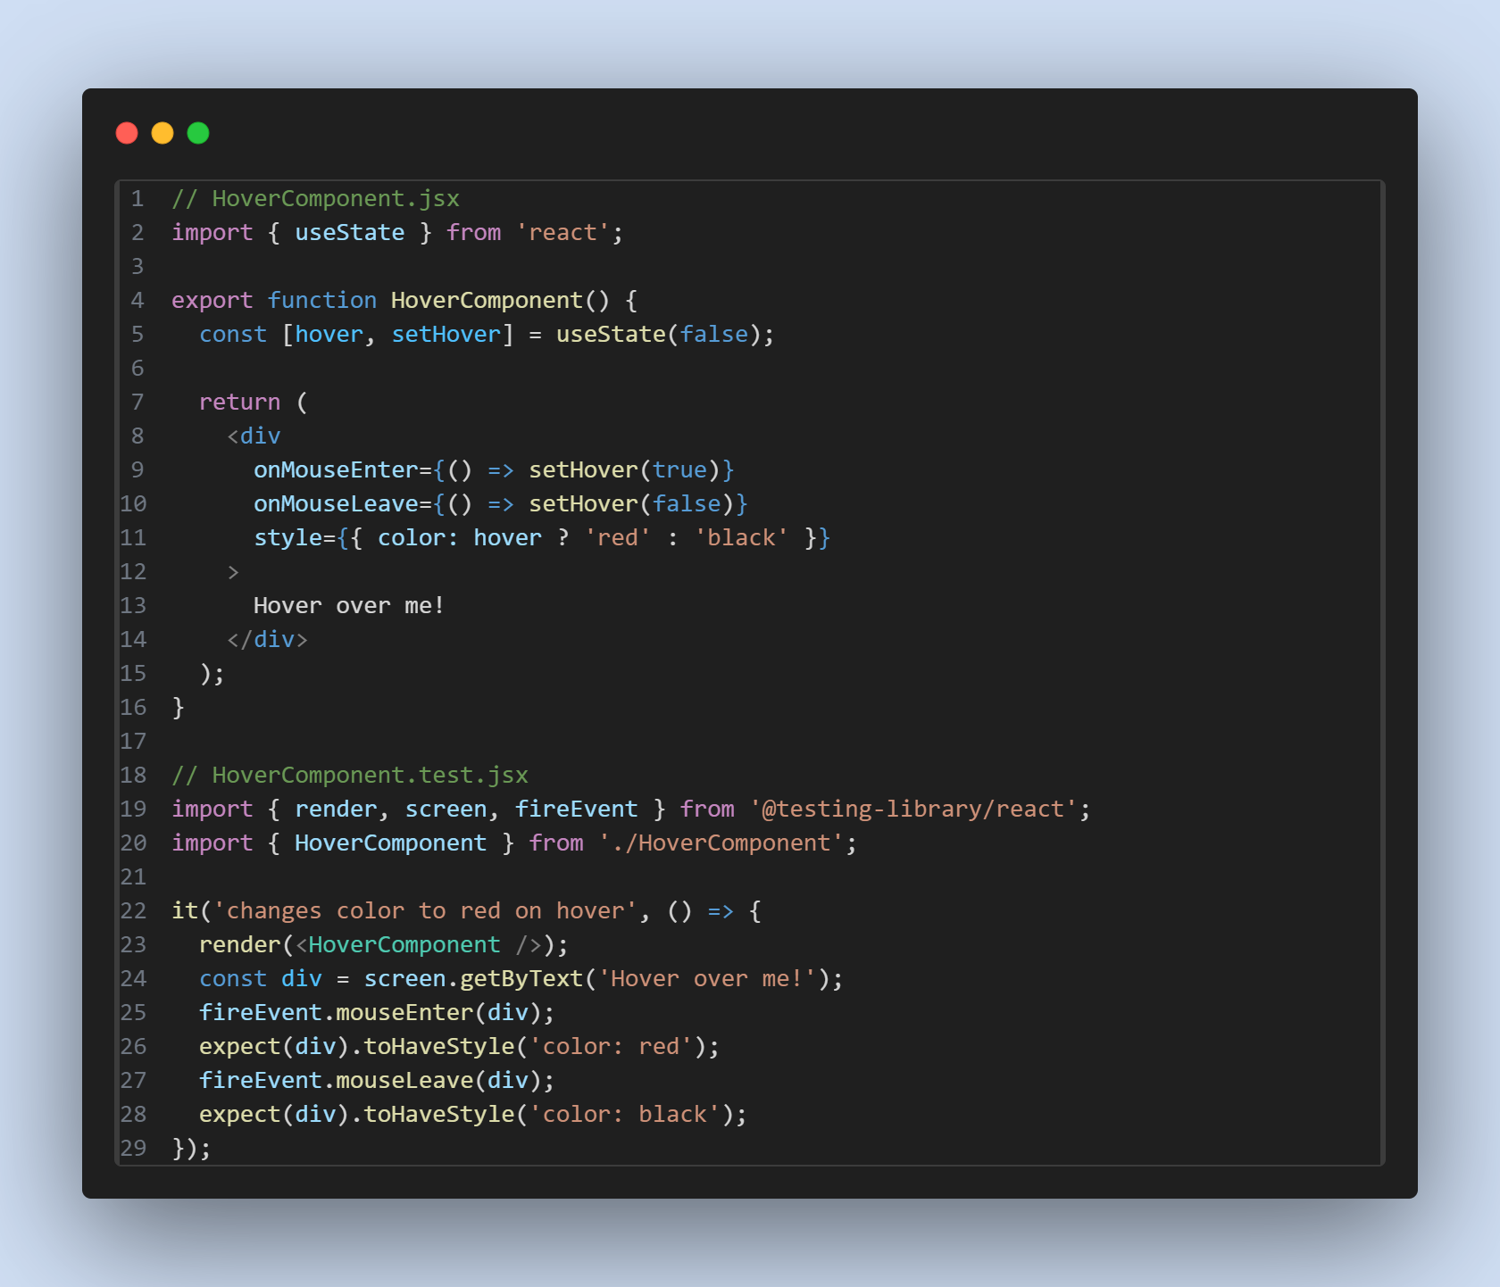This screenshot has height=1287, width=1500.
Task: Click the 'color: red' assertion string
Action: (611, 1046)
